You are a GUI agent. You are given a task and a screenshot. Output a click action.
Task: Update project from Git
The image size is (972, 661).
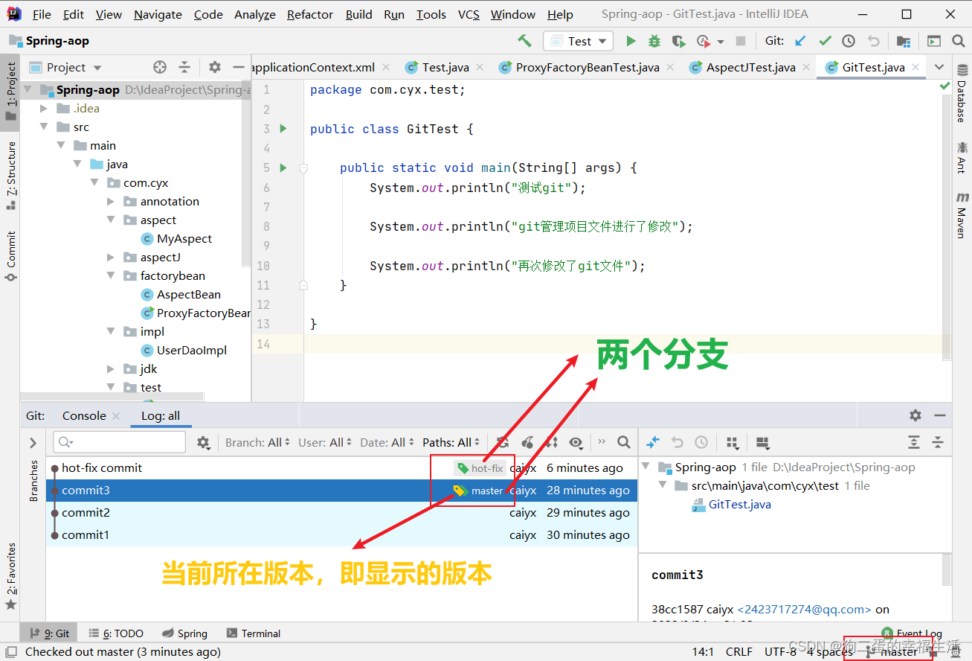801,41
